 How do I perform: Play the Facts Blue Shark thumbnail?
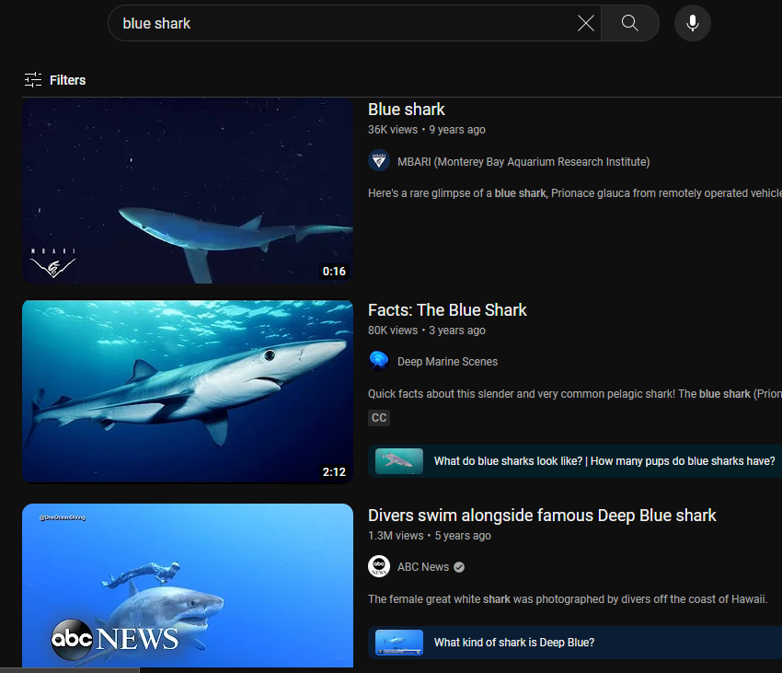[x=188, y=391]
